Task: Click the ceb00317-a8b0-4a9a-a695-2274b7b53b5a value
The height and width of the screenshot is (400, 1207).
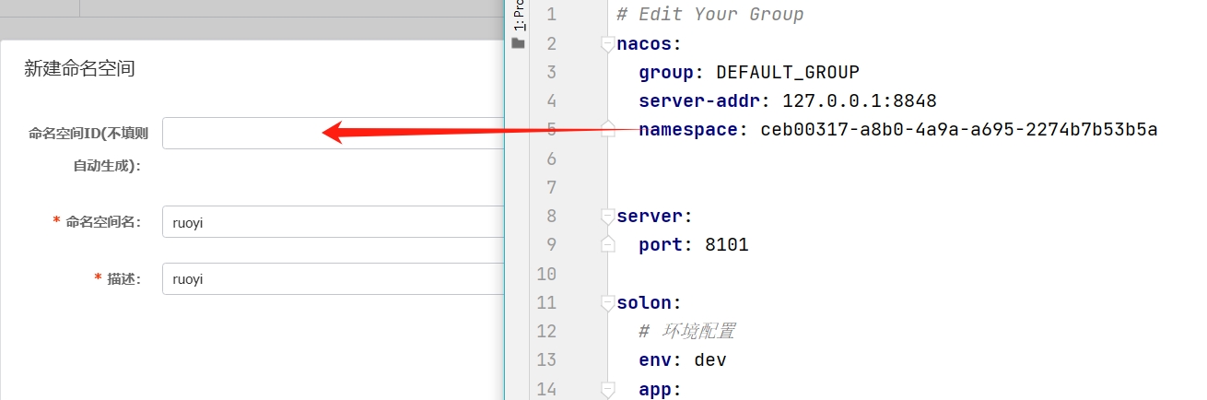Action: 959,129
